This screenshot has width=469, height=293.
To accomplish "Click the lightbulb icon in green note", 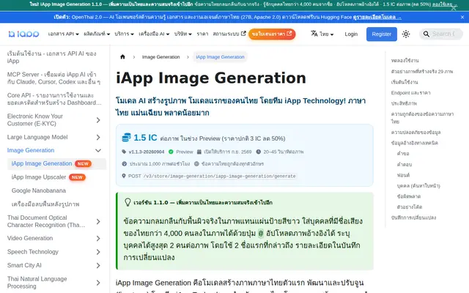I will (128, 202).
